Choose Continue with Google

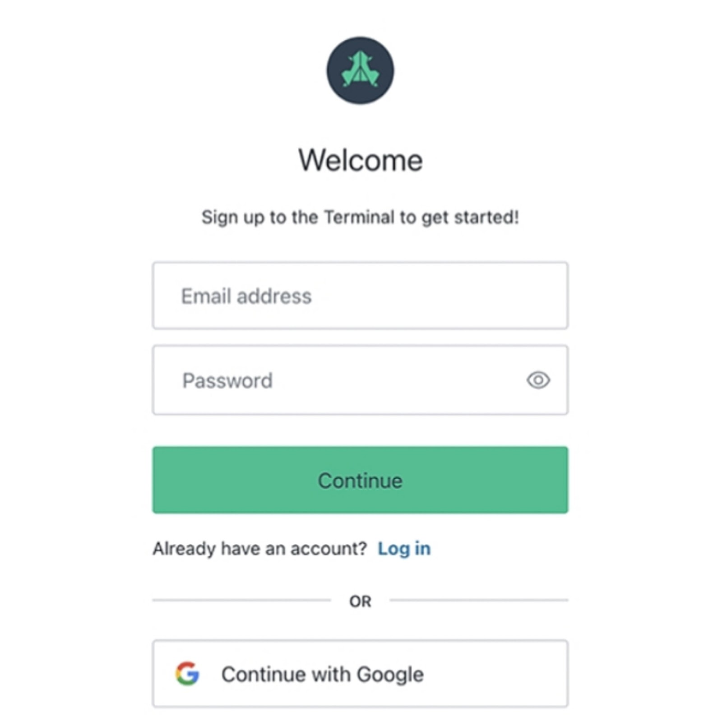(360, 674)
